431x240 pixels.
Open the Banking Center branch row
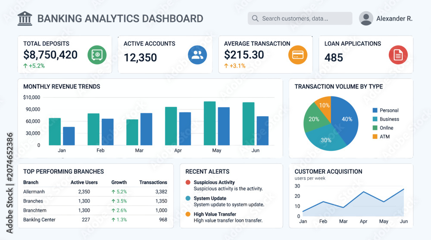[x=95, y=219]
